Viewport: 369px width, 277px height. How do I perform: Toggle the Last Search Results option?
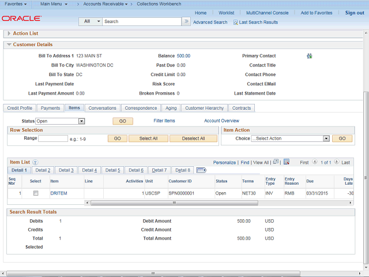(x=235, y=23)
